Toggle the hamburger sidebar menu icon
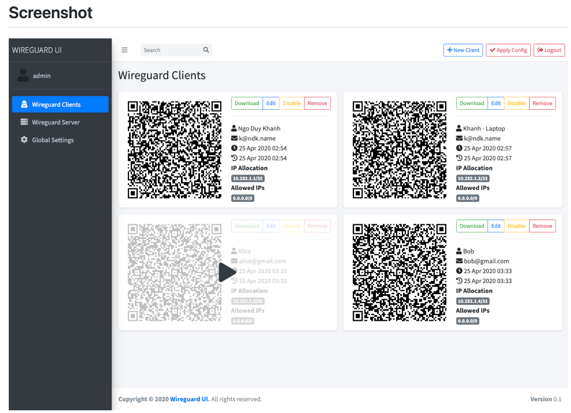The width and height of the screenshot is (571, 413). 124,50
